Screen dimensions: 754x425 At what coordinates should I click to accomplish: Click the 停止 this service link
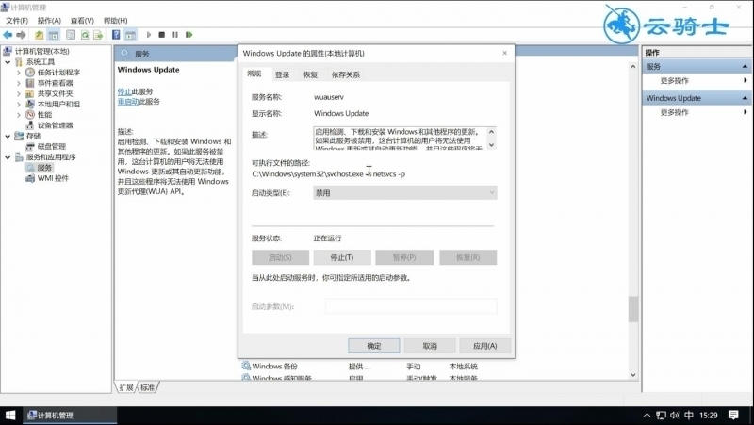[124, 91]
